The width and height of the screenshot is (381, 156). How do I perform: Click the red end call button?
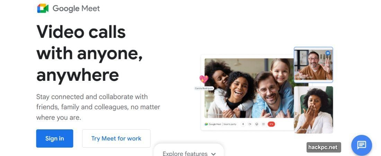pos(271,124)
